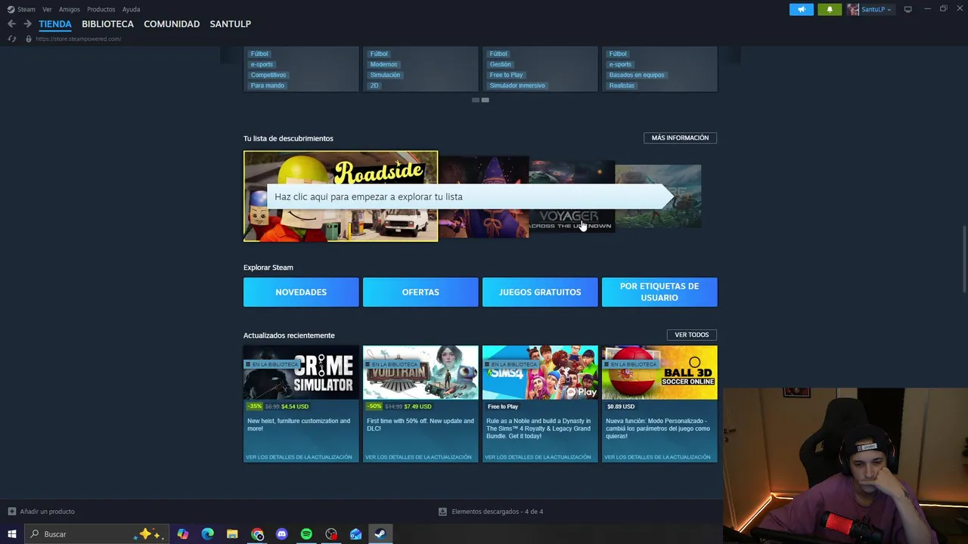
Task: Browse POR ETIQUETAS DE USUARIO
Action: click(x=659, y=292)
